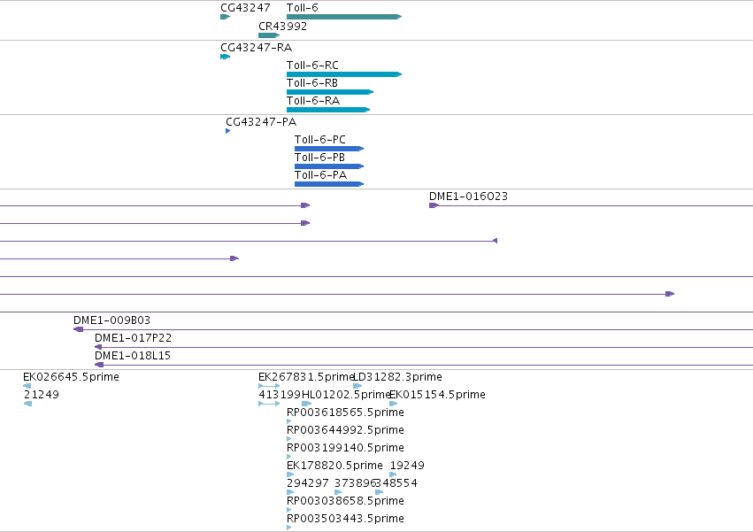This screenshot has height=532, width=753.
Task: Select the Toll-6-PB protein bar
Action: [x=329, y=166]
